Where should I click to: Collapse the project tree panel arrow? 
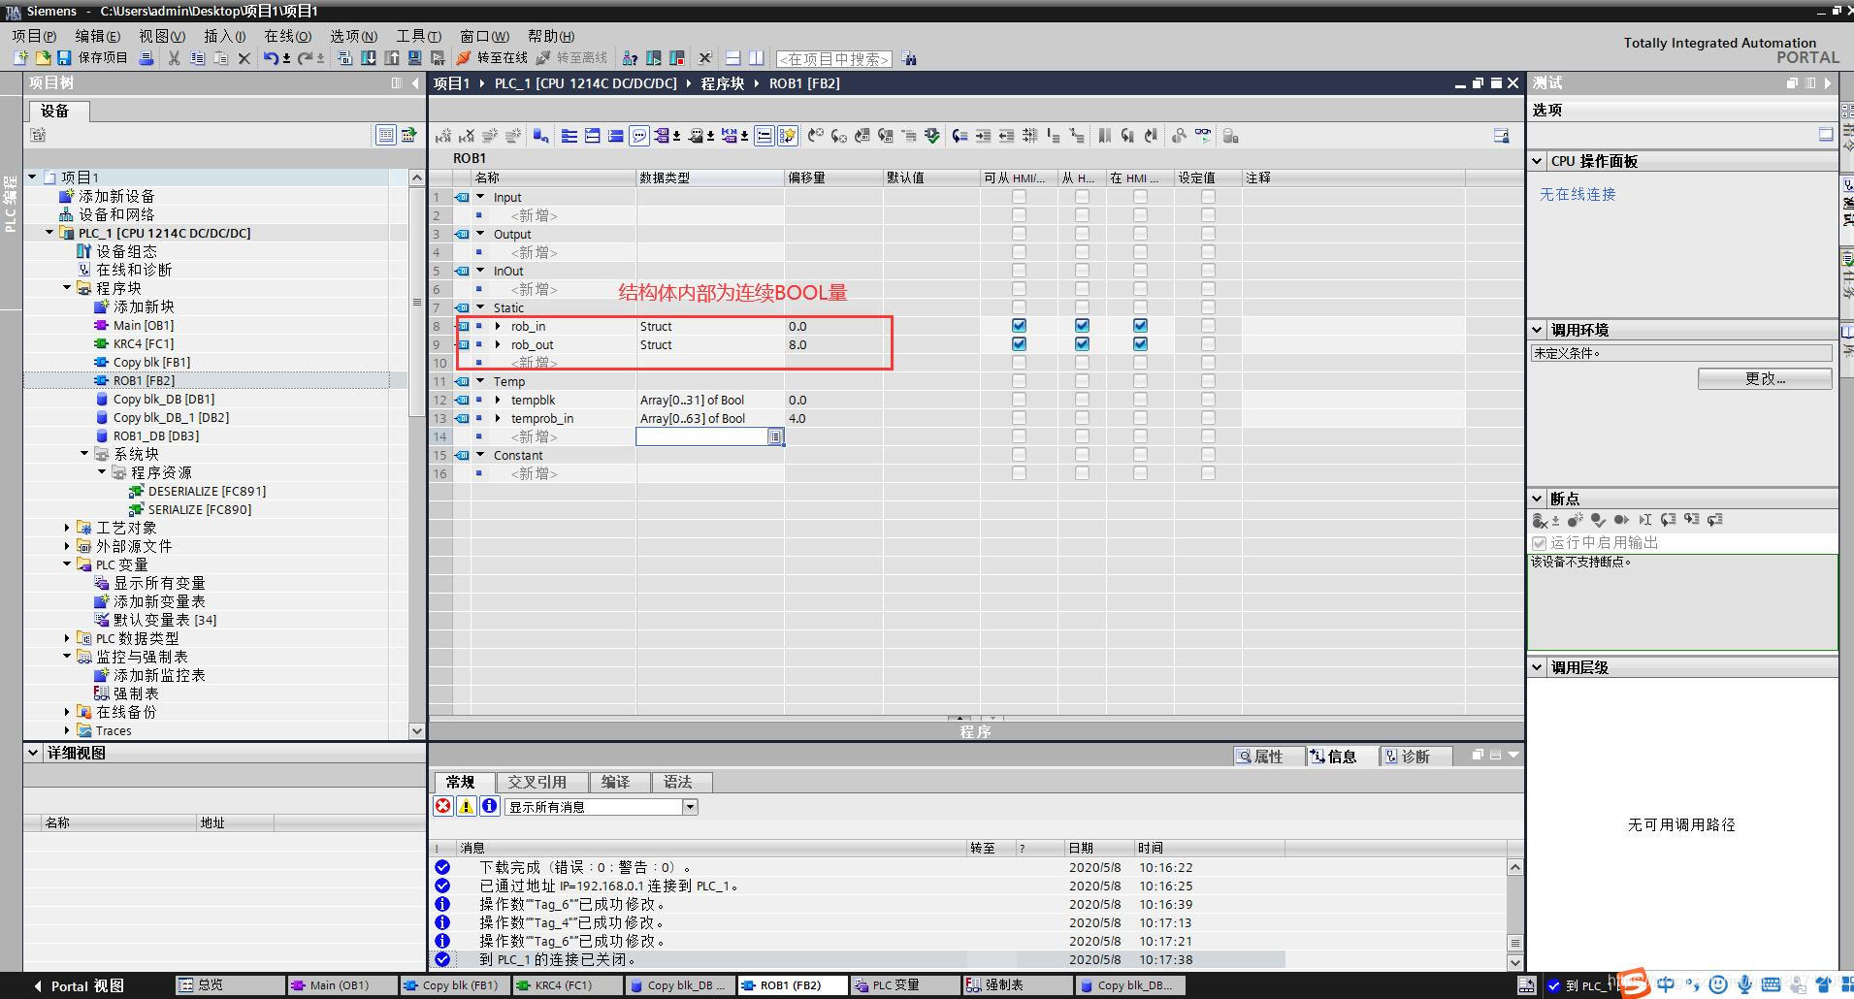[x=416, y=83]
